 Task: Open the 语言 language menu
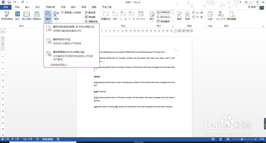[x=56, y=16]
